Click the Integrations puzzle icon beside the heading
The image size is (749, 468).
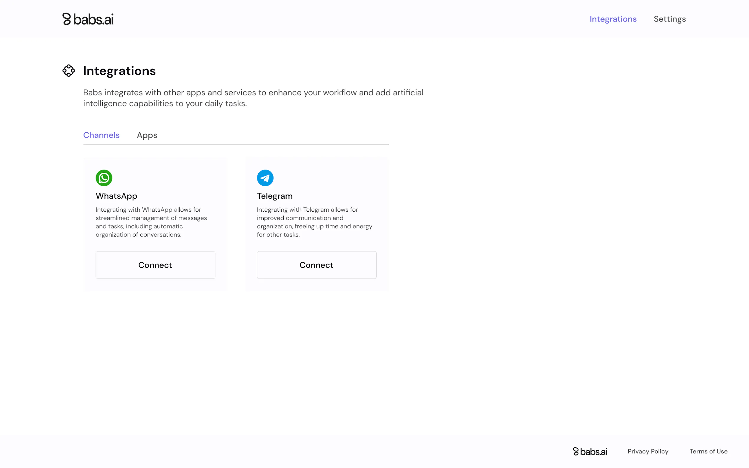click(x=68, y=70)
